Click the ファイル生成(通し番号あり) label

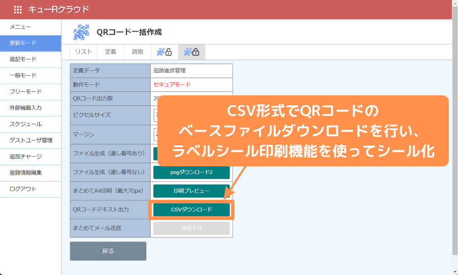pos(110,154)
